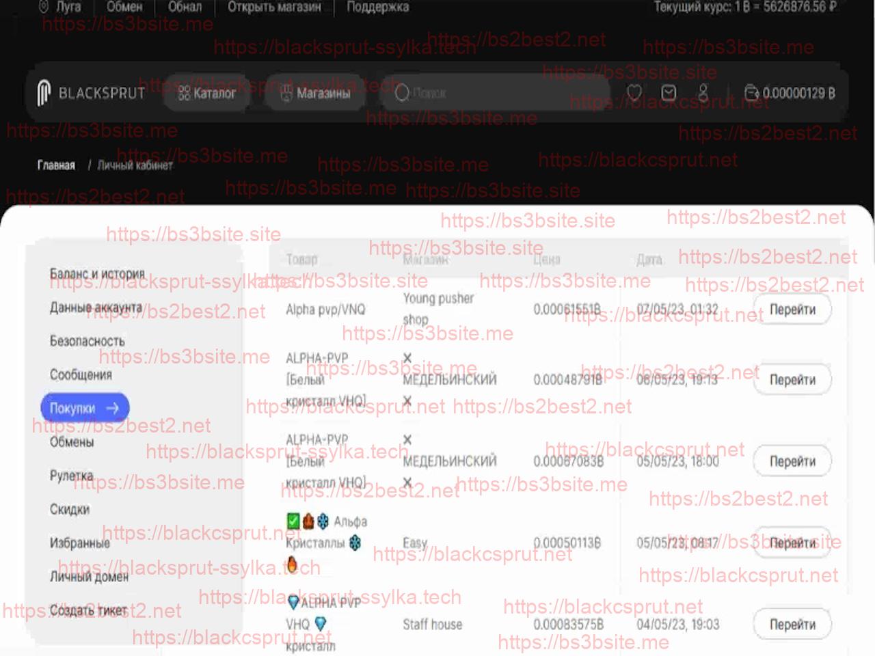The image size is (875, 656).
Task: Click the price 0.00083575B
Action: click(568, 625)
